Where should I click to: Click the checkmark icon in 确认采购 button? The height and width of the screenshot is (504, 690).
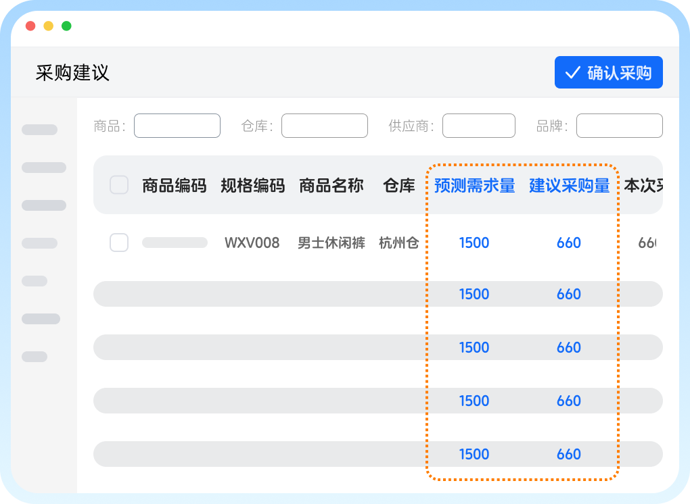[x=572, y=72]
